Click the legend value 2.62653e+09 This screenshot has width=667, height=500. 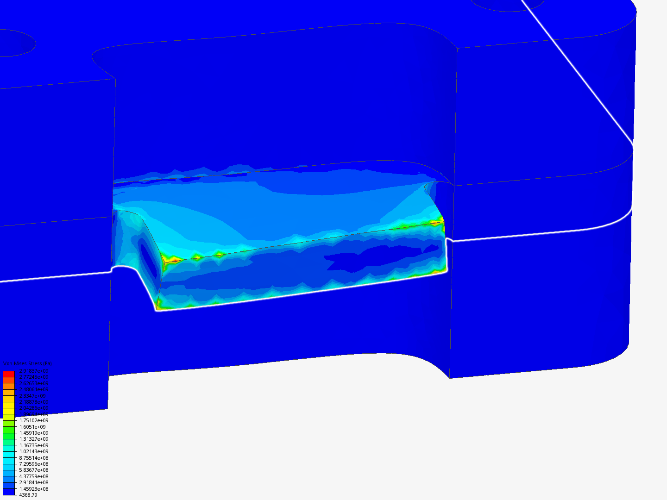[x=34, y=384]
